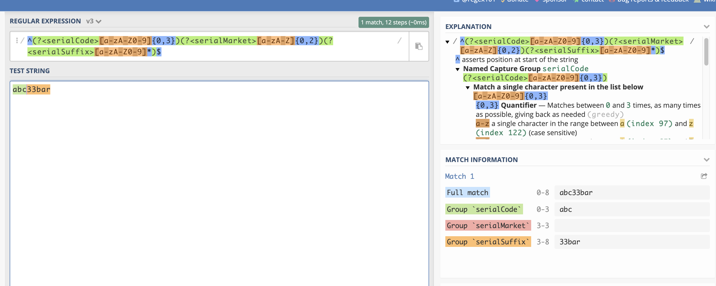This screenshot has height=286, width=716.
Task: Click the '1 match, 12 steps' badge
Action: point(393,22)
